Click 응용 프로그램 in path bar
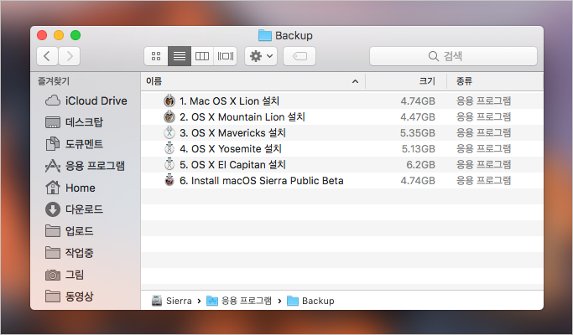The image size is (573, 335). (239, 301)
